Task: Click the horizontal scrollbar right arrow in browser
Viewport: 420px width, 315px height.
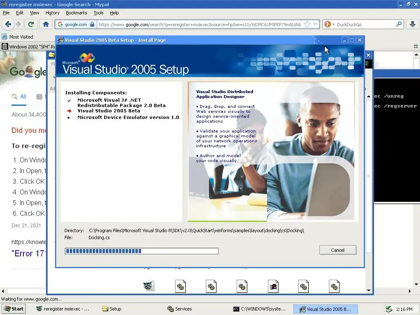Action: 410,291
